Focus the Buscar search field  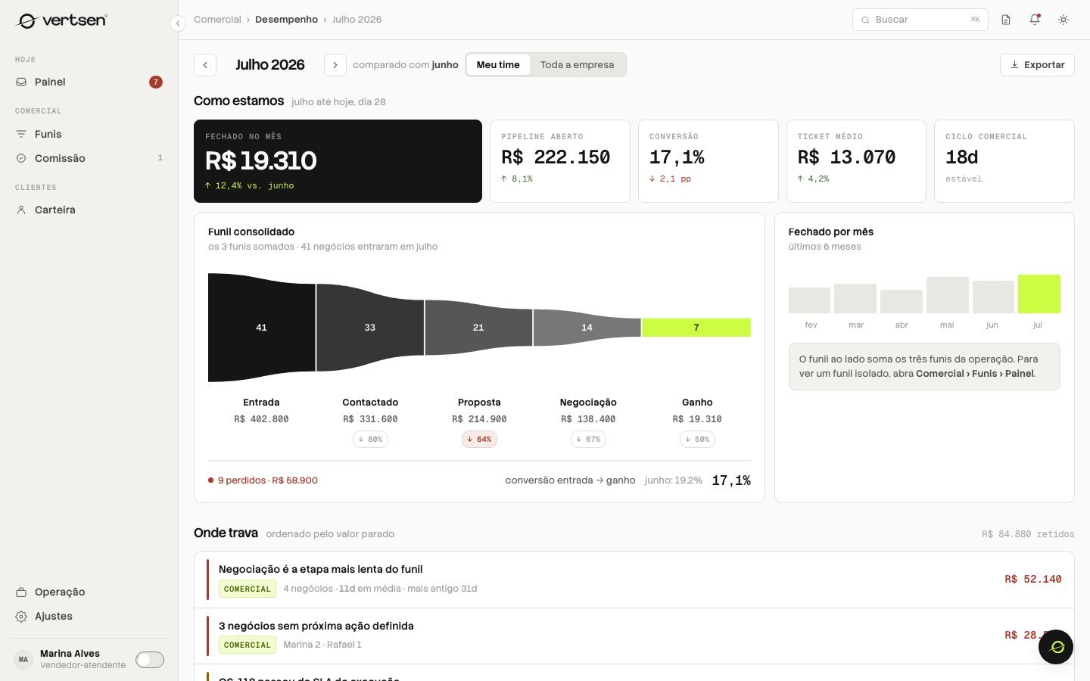point(920,20)
